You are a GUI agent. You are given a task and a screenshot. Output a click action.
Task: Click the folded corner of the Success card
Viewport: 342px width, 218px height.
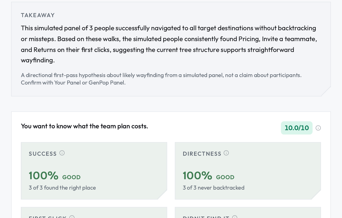tap(162, 195)
